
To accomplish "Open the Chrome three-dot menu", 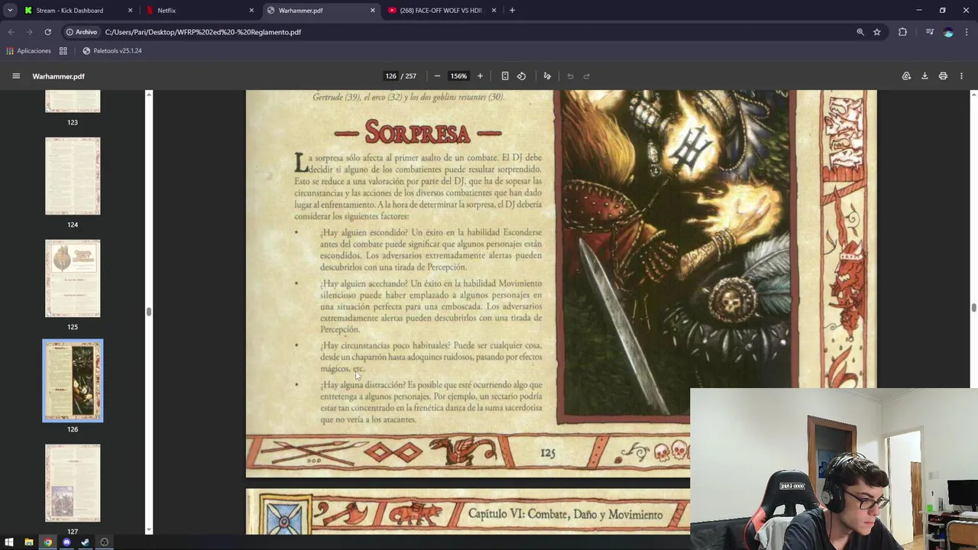I will (967, 32).
